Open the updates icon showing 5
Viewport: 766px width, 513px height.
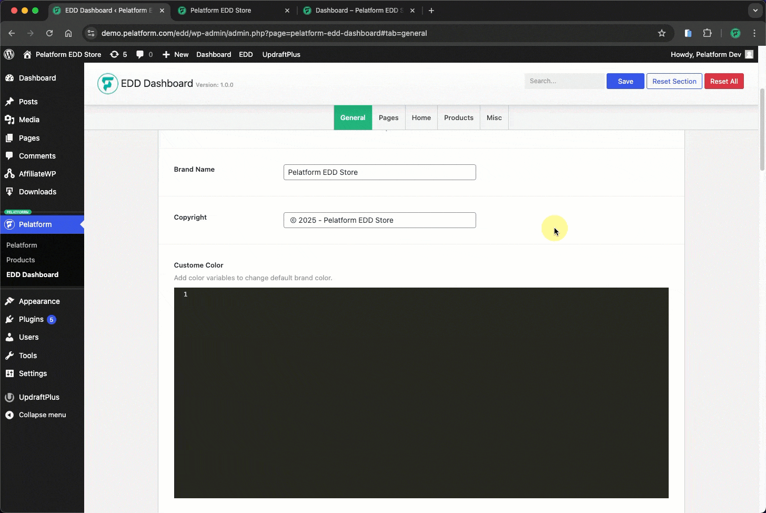pos(114,54)
